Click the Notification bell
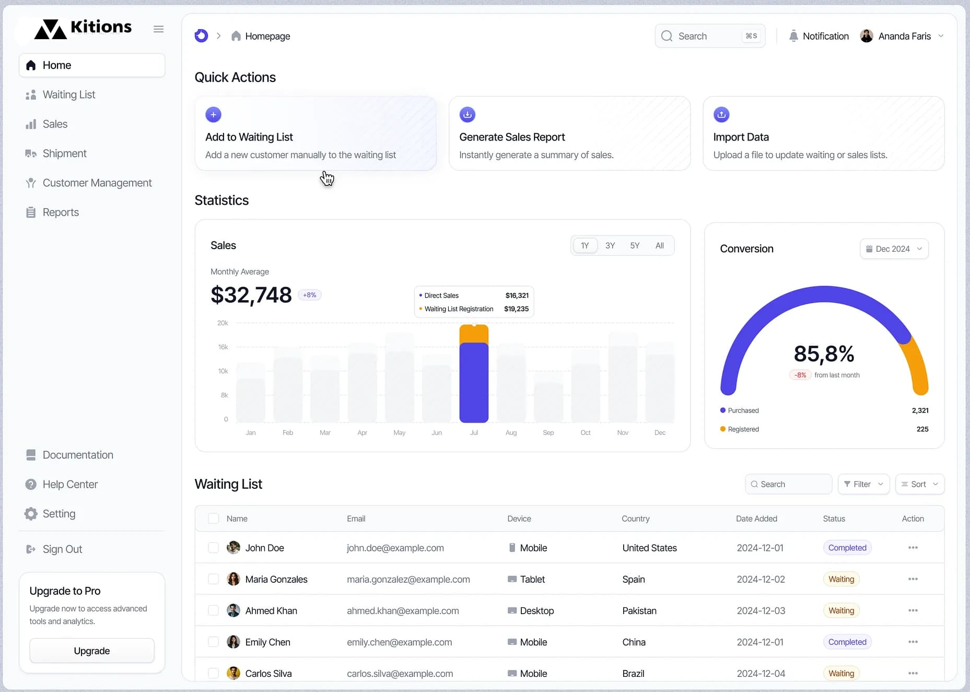 tap(793, 36)
